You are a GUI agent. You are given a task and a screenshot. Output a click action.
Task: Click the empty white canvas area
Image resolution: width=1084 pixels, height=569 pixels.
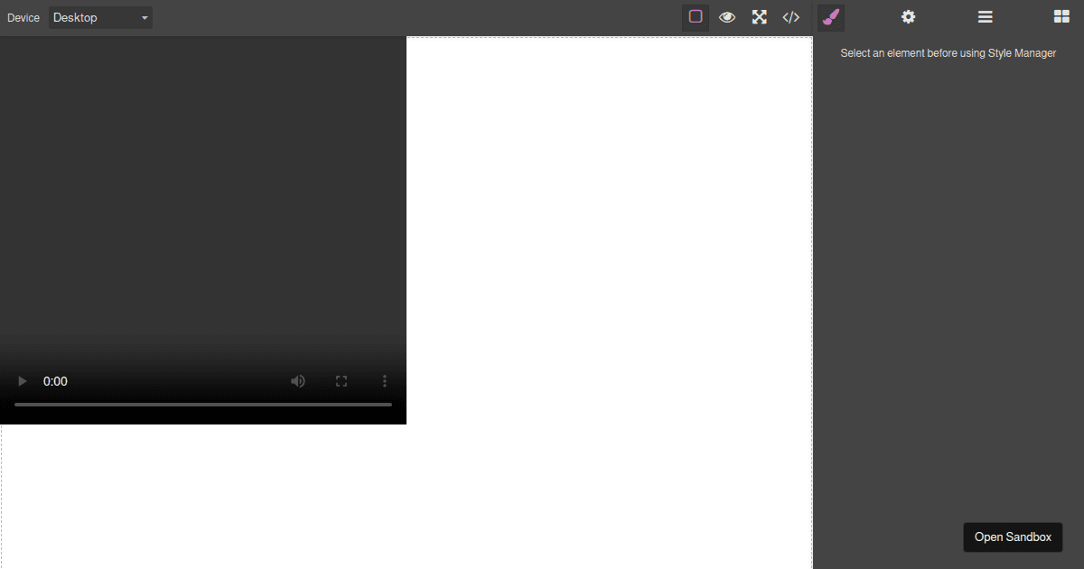(x=610, y=271)
